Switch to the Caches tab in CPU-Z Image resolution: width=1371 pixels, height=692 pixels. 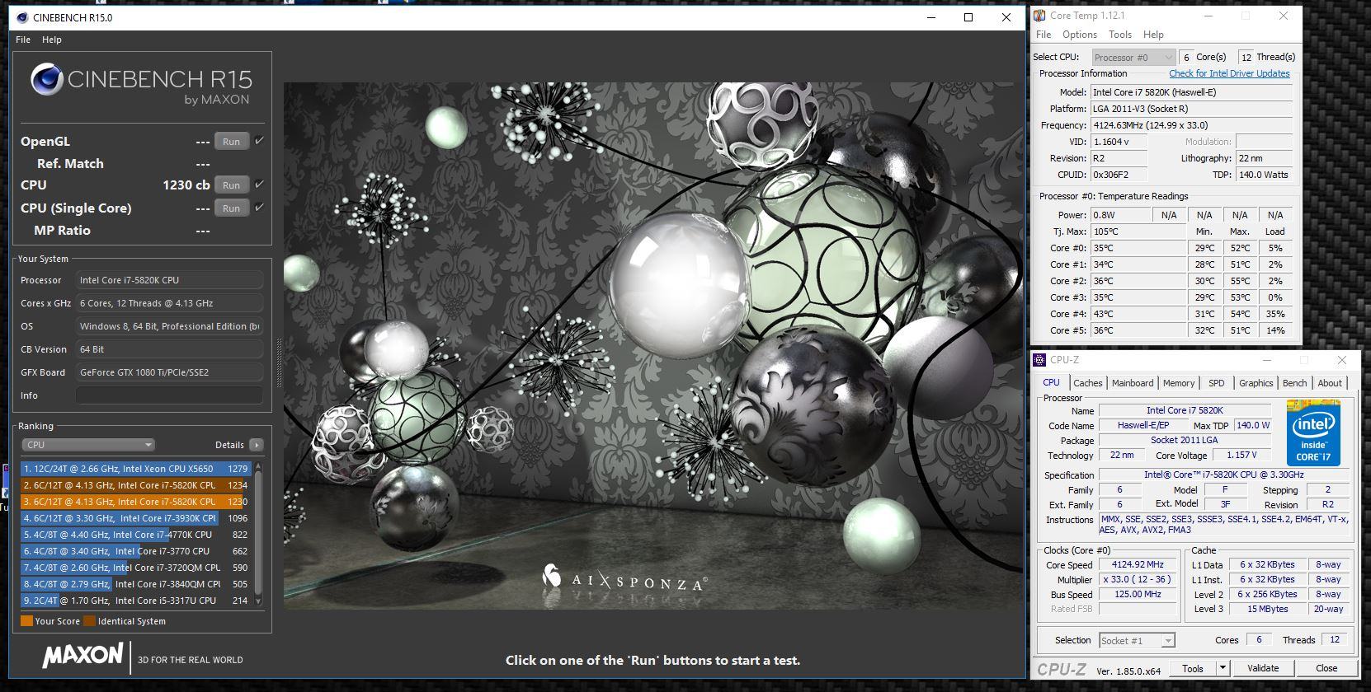[x=1088, y=383]
